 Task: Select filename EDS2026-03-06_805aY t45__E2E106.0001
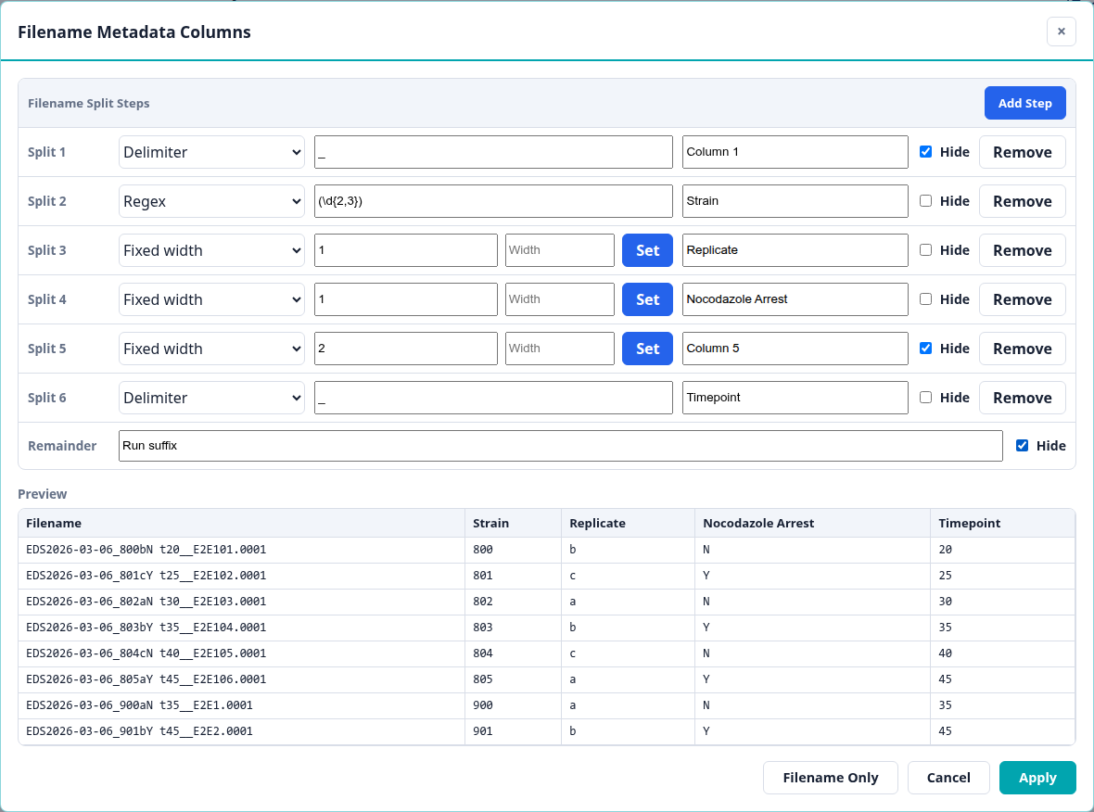click(146, 679)
